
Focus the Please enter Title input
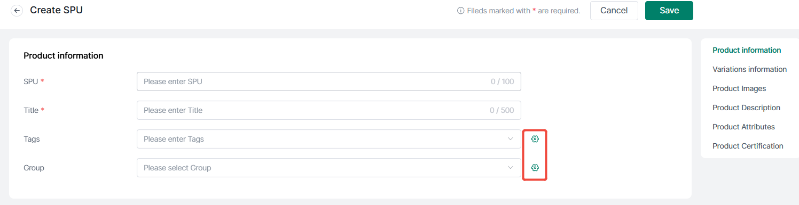coord(329,110)
